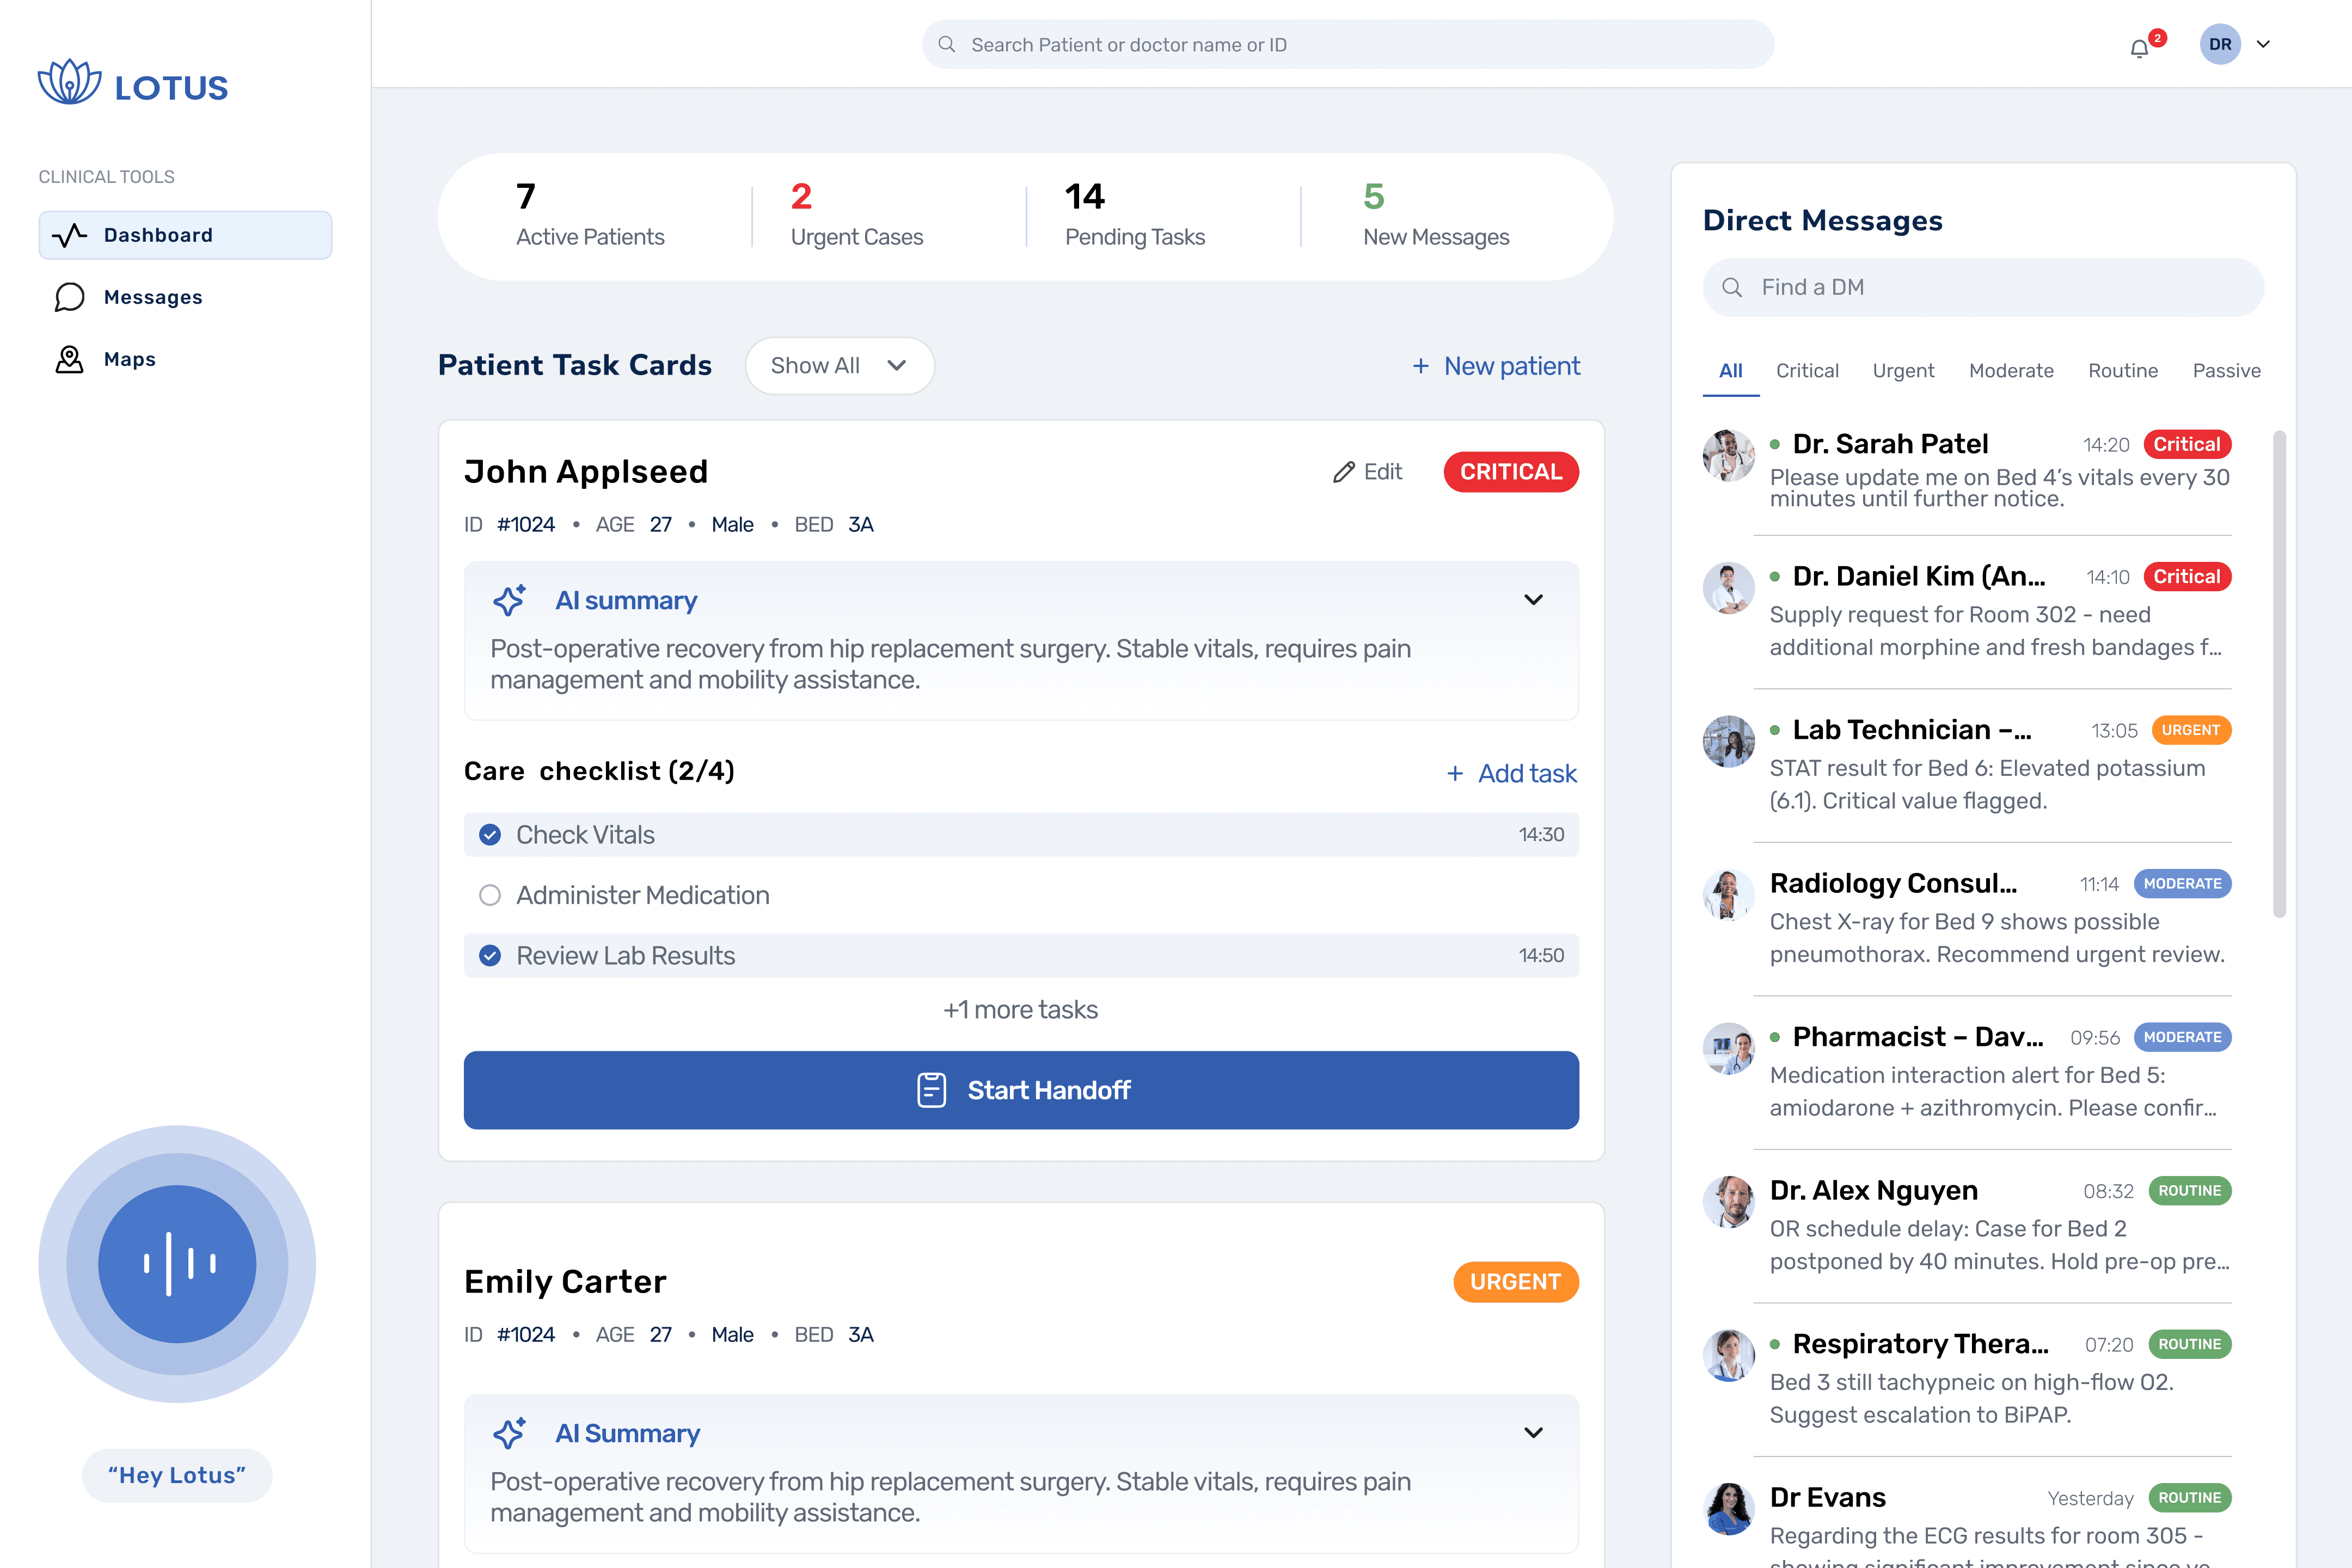This screenshot has height=1568, width=2352.
Task: Switch to the Routine messages tab
Action: (2123, 371)
